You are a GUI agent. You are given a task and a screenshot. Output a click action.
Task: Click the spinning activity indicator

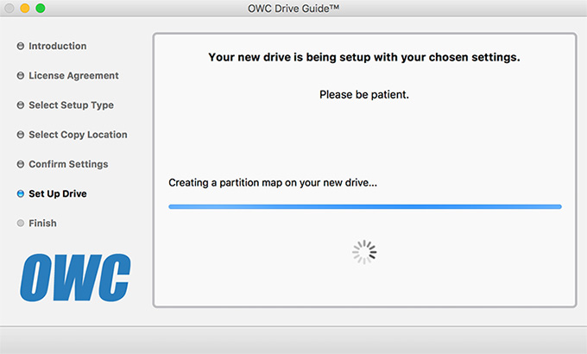pyautogui.click(x=364, y=252)
